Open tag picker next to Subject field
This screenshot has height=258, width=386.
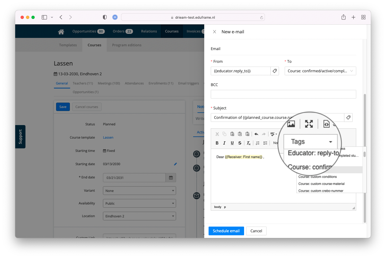click(348, 117)
